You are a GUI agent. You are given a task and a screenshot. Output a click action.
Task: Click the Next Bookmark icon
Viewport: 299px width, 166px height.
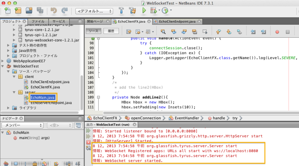(229, 32)
